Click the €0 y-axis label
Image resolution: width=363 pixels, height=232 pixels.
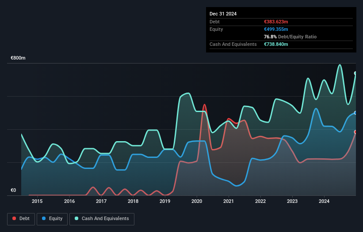point(13,190)
